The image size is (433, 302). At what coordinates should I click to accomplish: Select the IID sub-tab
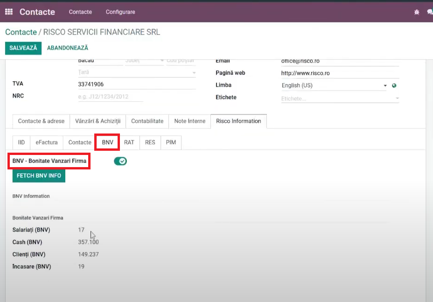click(21, 142)
